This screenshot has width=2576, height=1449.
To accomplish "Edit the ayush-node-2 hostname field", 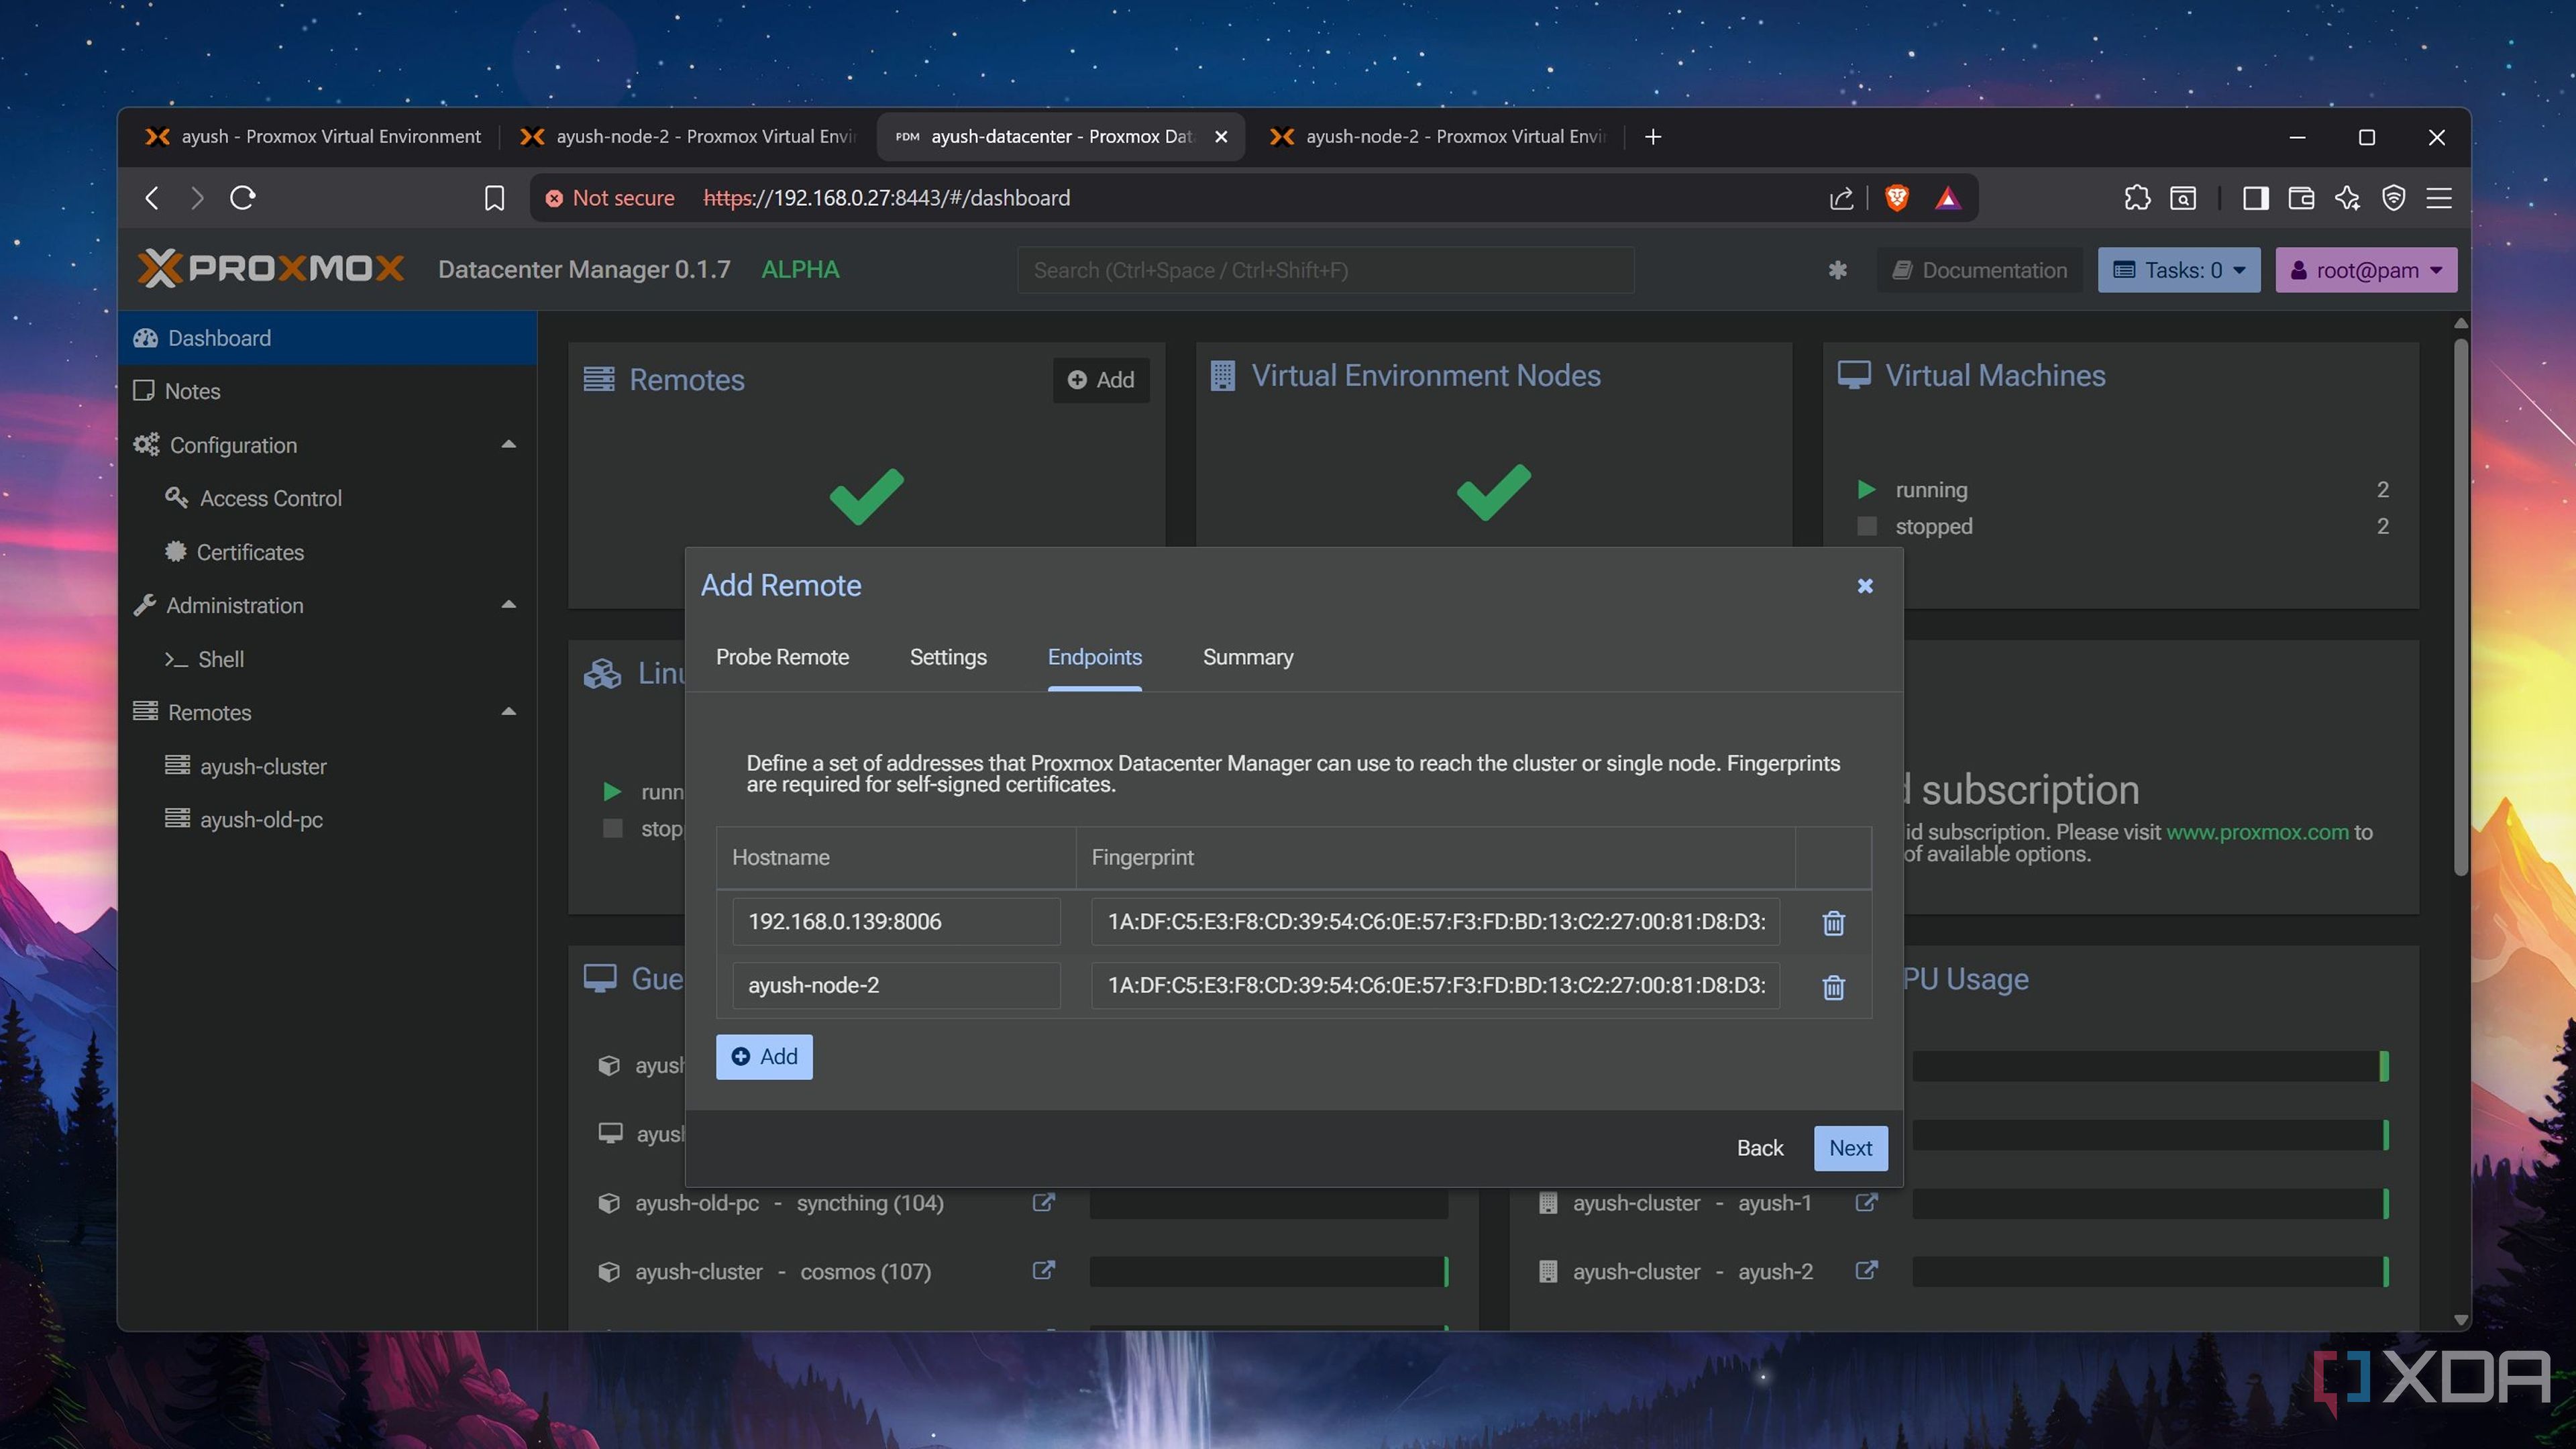I will [x=896, y=985].
